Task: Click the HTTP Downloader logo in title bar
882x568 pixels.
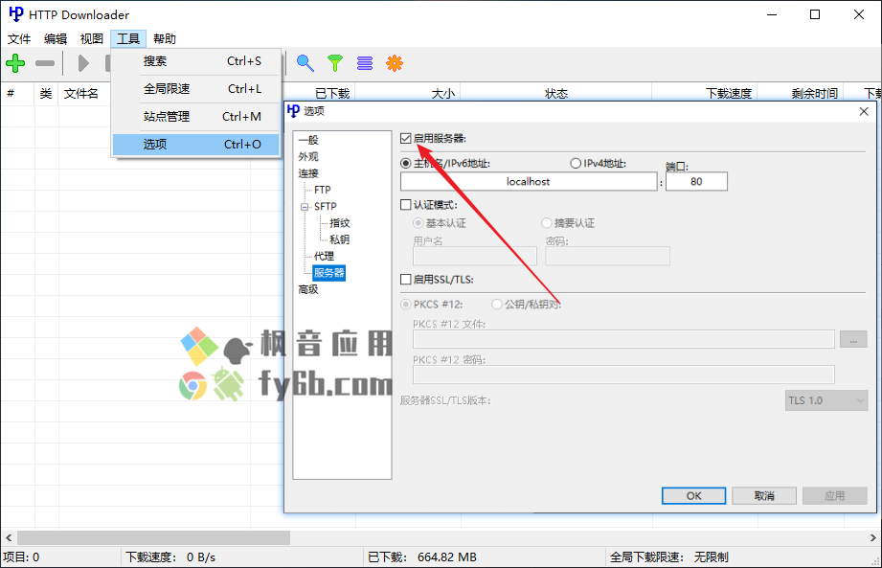Action: [x=15, y=14]
